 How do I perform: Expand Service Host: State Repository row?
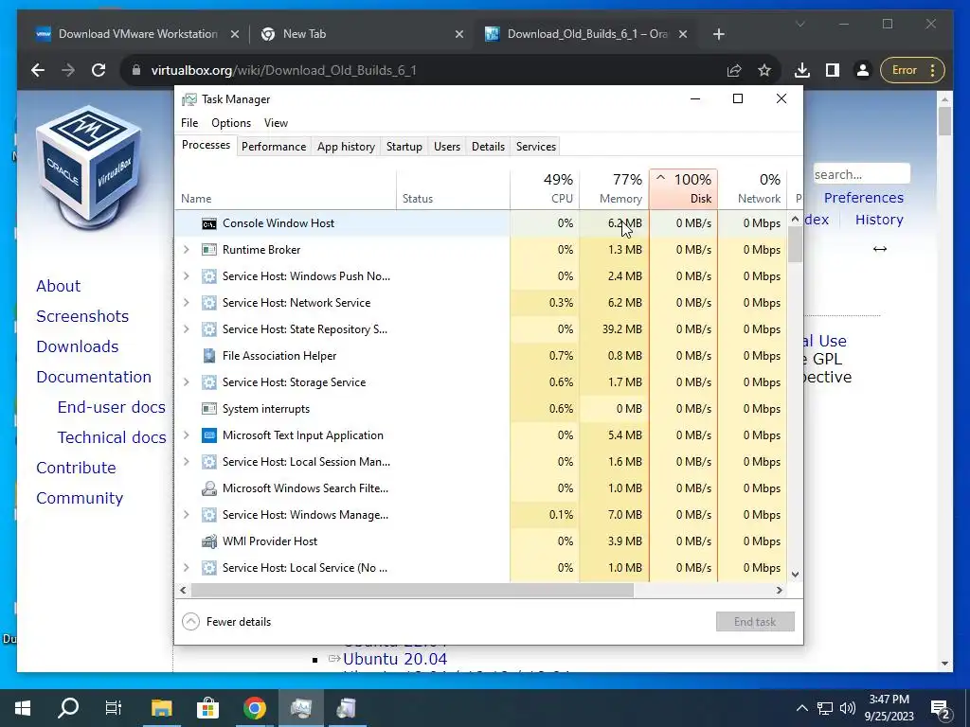click(187, 329)
